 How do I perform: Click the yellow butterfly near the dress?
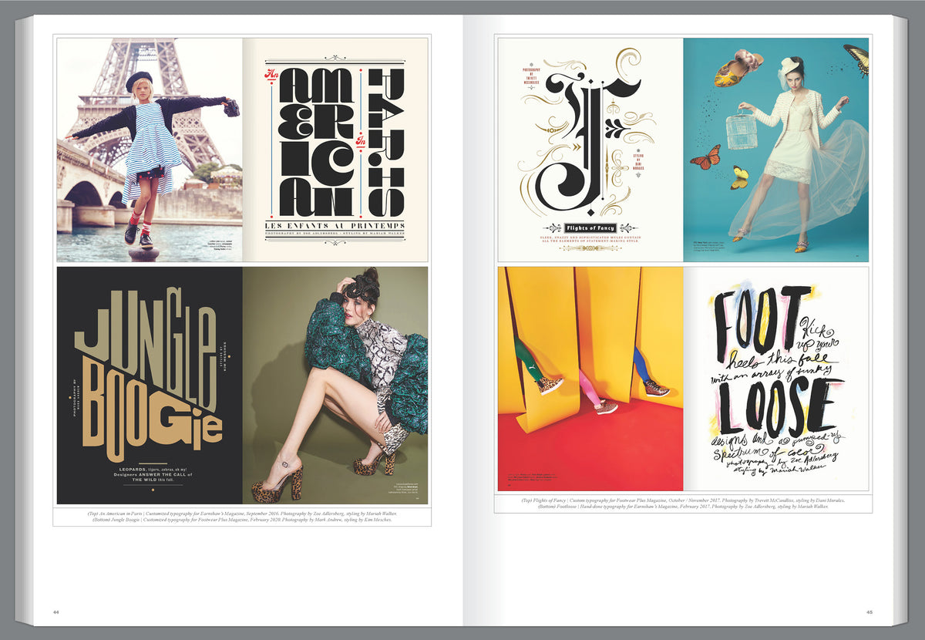pos(739,178)
